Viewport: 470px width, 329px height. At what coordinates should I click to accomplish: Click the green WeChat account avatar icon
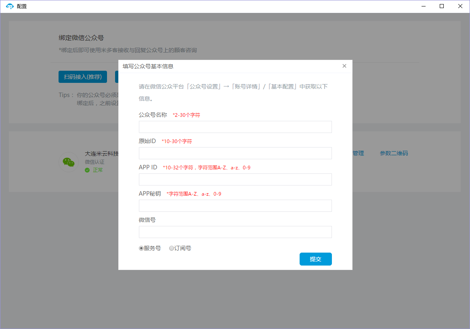(69, 162)
